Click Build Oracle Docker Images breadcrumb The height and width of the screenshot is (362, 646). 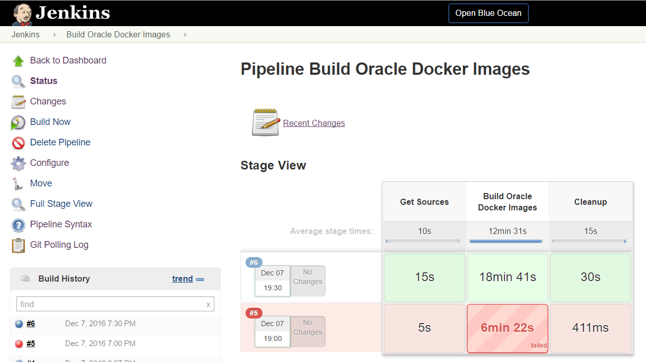point(118,35)
